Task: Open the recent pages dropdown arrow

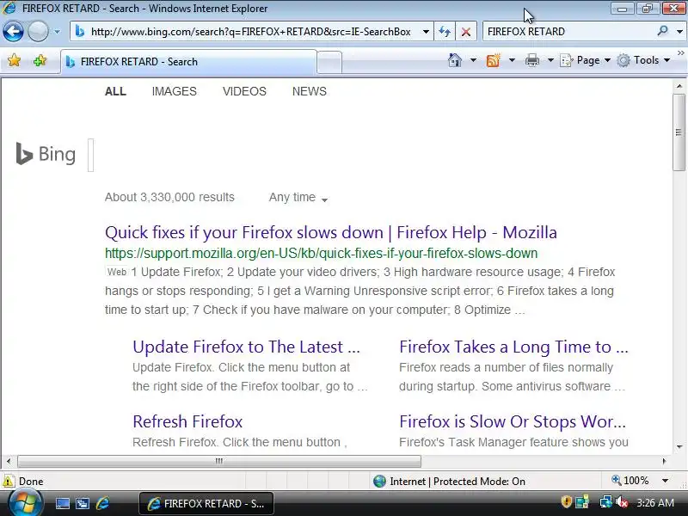Action: click(x=57, y=32)
